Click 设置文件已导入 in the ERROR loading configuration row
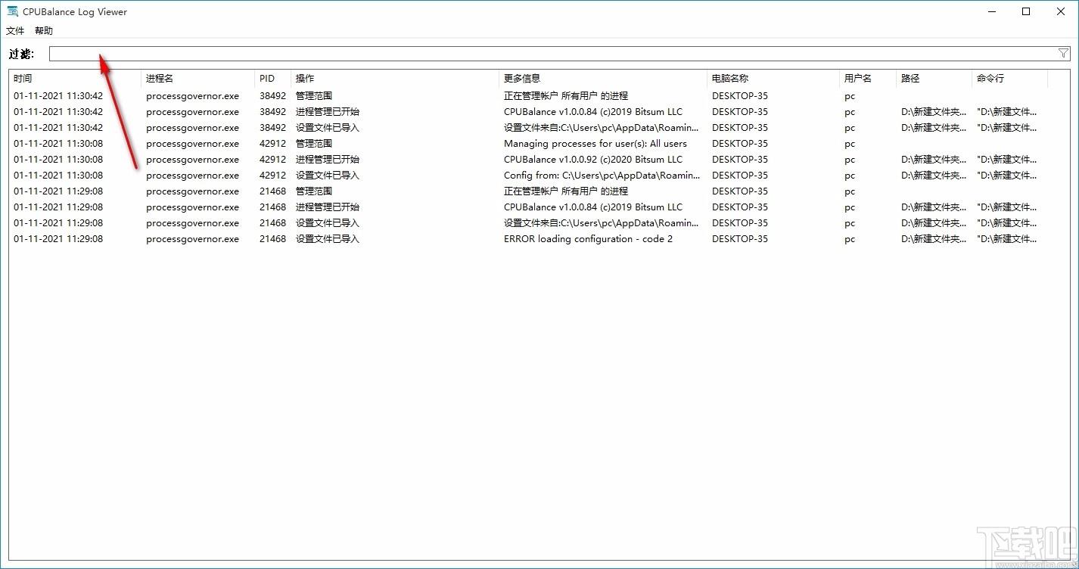Image resolution: width=1079 pixels, height=569 pixels. pos(328,239)
